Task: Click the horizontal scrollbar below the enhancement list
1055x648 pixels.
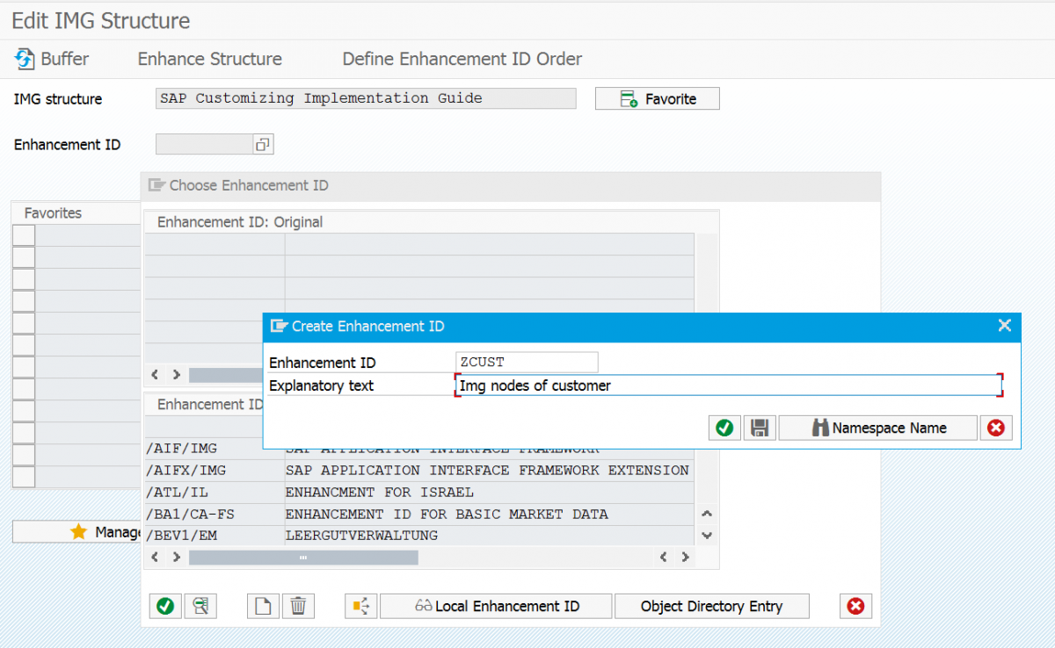Action: coord(303,557)
